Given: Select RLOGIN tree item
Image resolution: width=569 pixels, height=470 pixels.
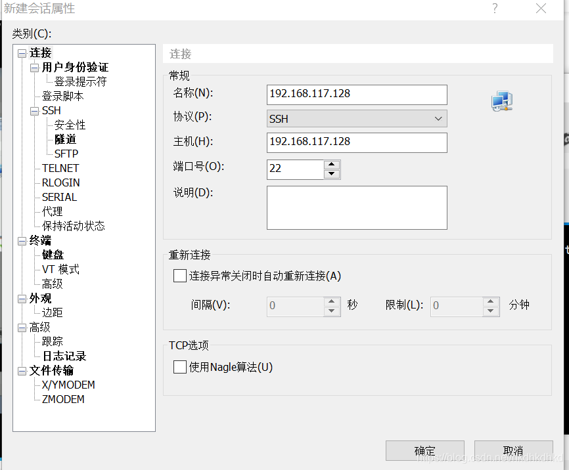Looking at the screenshot, I should [x=60, y=182].
